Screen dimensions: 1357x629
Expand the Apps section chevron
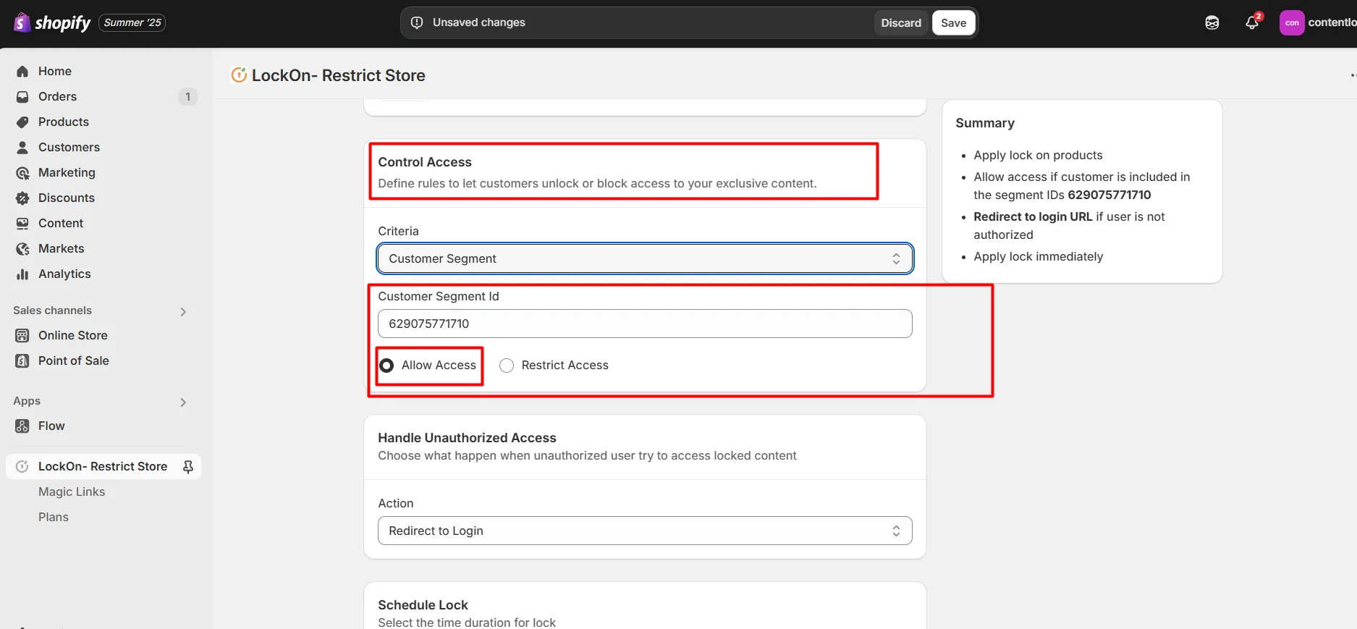[x=183, y=402]
